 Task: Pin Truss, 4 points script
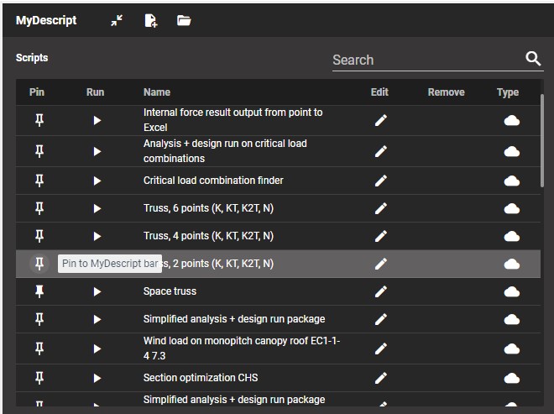[x=39, y=236]
